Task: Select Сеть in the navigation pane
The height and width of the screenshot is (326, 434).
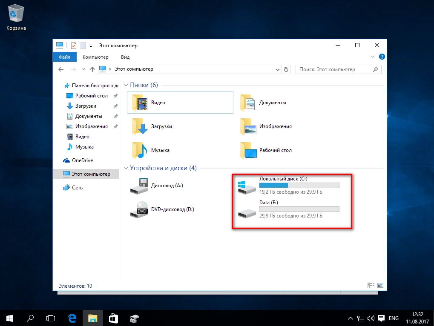Action: (77, 188)
